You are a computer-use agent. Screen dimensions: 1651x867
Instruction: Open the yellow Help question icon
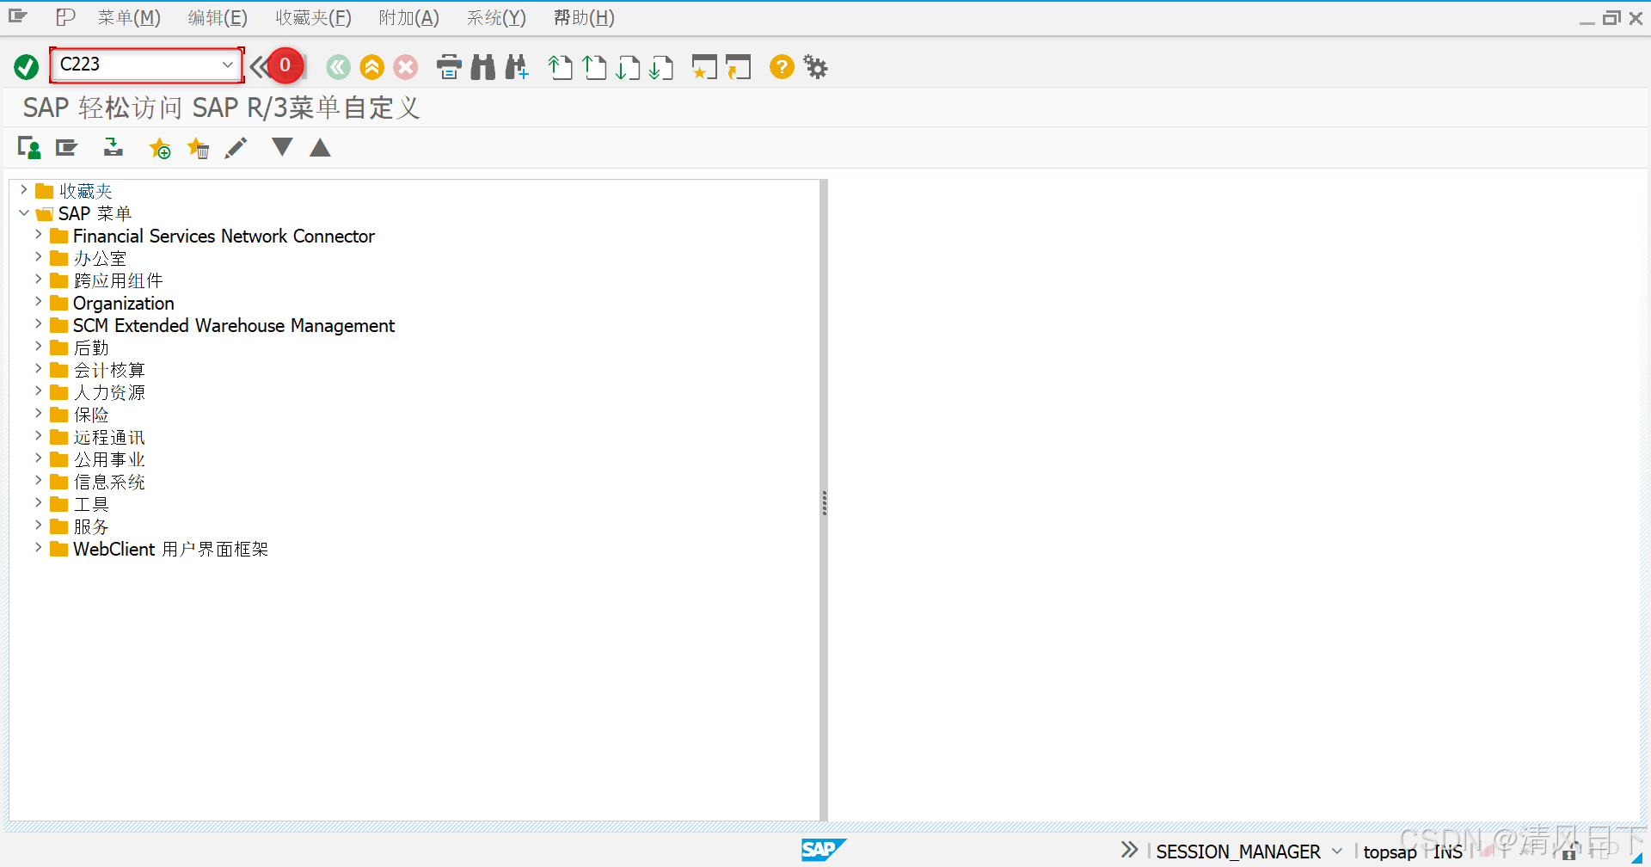pyautogui.click(x=782, y=66)
